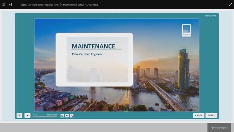
Task: Select Maintenance Vialux HD-UV (EN) breadcrumb
Action: (80, 5)
